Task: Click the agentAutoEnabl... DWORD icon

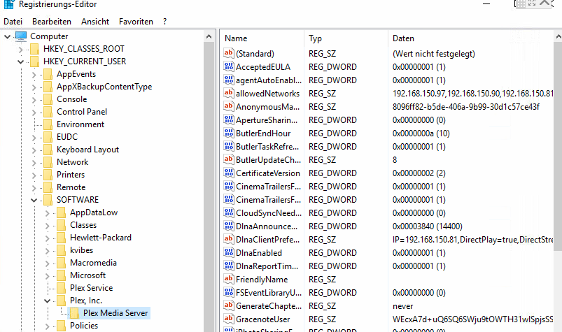Action: pos(228,80)
